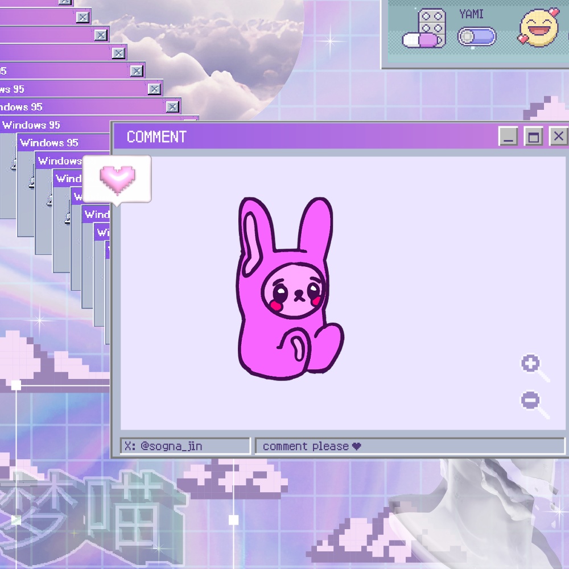Click the laughing emoji with hearts
This screenshot has width=569, height=569.
(538, 27)
